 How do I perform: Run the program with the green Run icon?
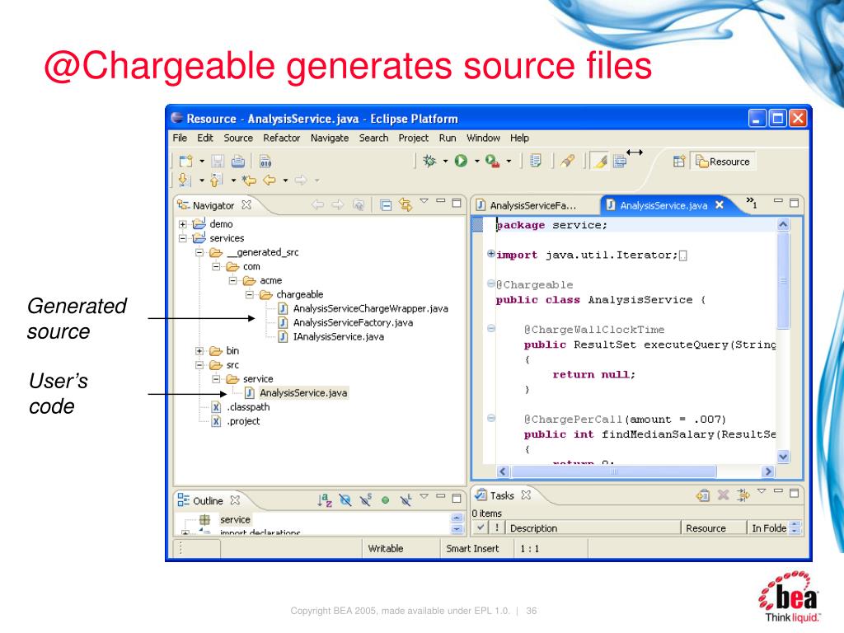(x=461, y=161)
